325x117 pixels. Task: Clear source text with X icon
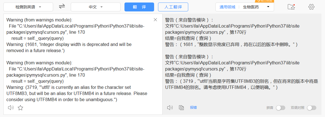155,20
